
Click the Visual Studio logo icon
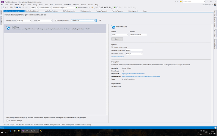pyautogui.click(x=2, y=2)
